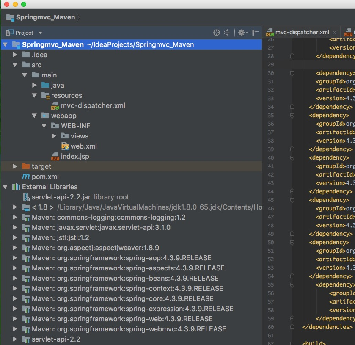Viewport: 355px width, 345px height.
Task: Click the Maven jstl library icon
Action: pos(26,238)
